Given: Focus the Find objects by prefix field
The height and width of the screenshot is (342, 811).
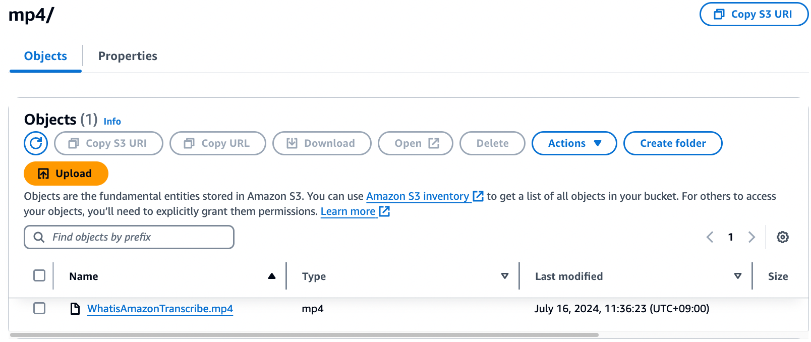Looking at the screenshot, I should [136, 237].
